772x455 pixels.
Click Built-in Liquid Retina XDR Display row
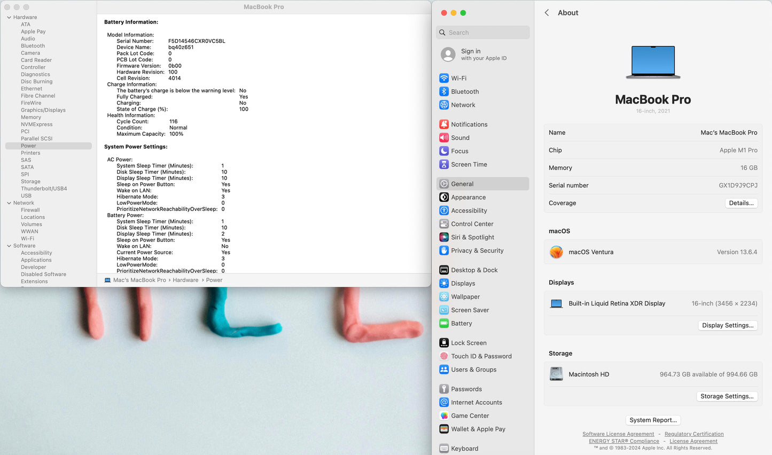(653, 303)
